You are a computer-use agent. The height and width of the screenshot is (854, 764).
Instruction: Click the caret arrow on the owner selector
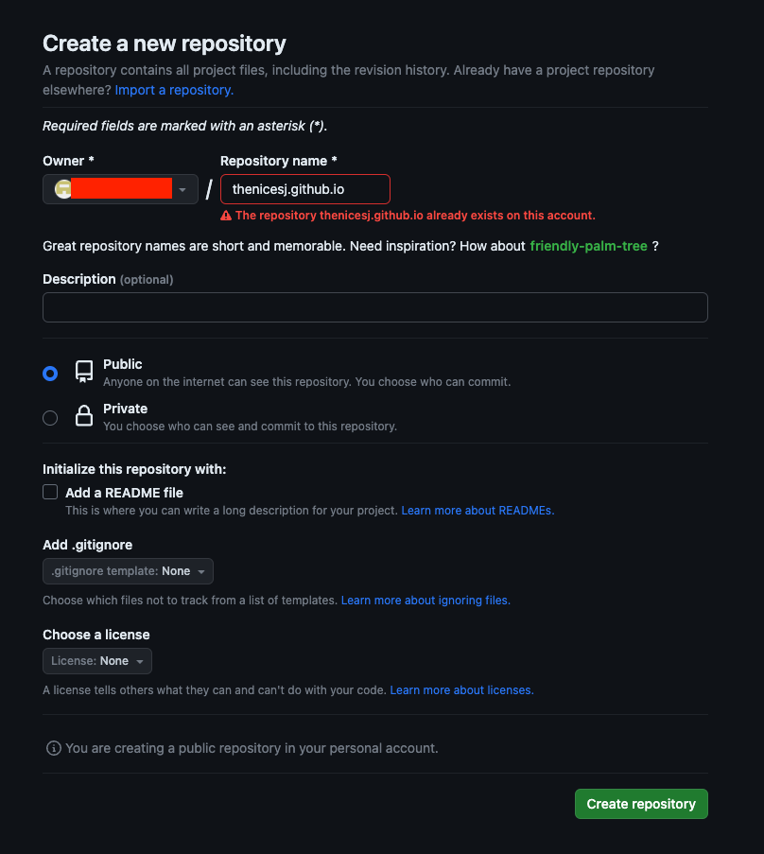[x=182, y=188]
